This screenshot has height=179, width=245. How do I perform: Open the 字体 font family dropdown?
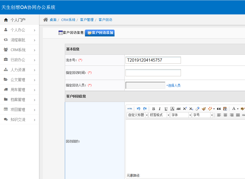181,115
